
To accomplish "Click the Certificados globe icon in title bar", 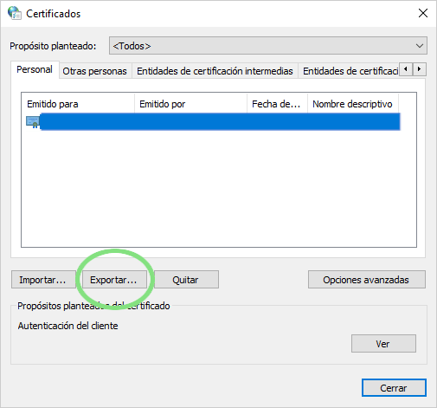I will (15, 13).
